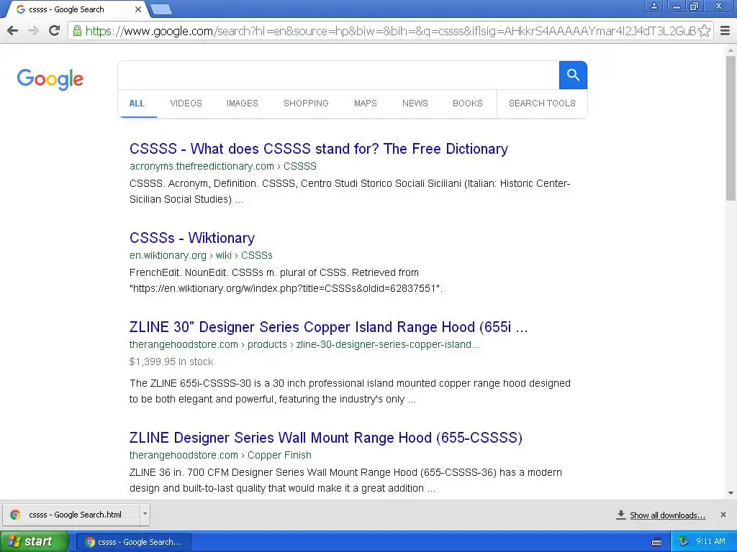This screenshot has width=737, height=552.
Task: Click the $1,399.95 In stock text
Action: [171, 362]
